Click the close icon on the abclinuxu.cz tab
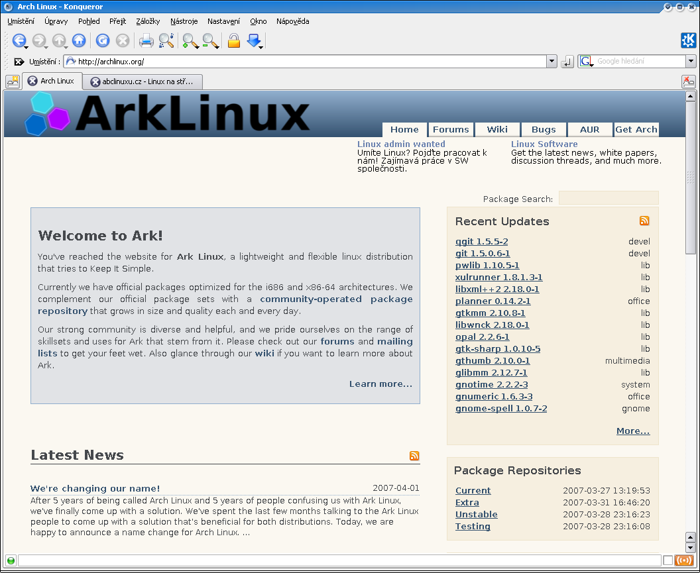The image size is (700, 573). pos(95,81)
